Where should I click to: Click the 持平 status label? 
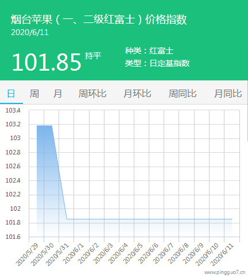[x=93, y=56]
